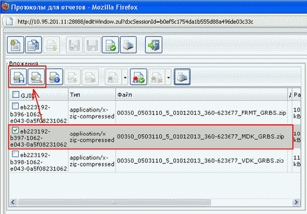Image resolution: width=307 pixels, height=214 pixels.
Task: Check the box for the VDK_GRBS.zip row
Action: [15, 154]
